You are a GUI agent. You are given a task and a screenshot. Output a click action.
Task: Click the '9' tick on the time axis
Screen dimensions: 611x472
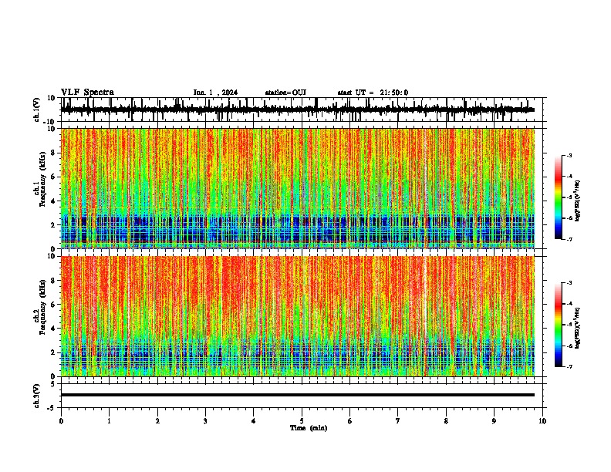[494, 421]
